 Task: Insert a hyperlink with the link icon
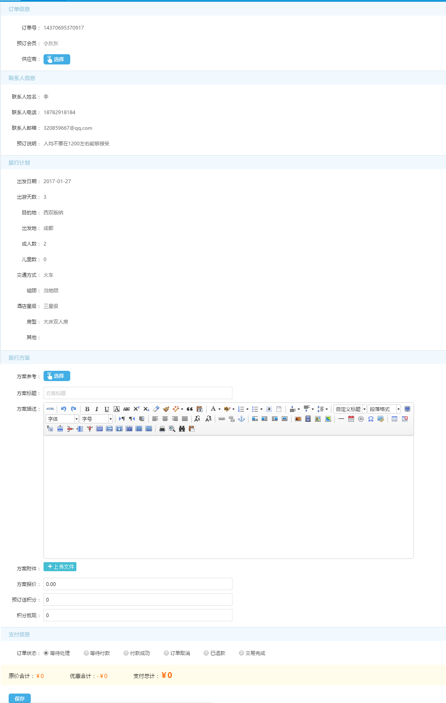pos(222,419)
